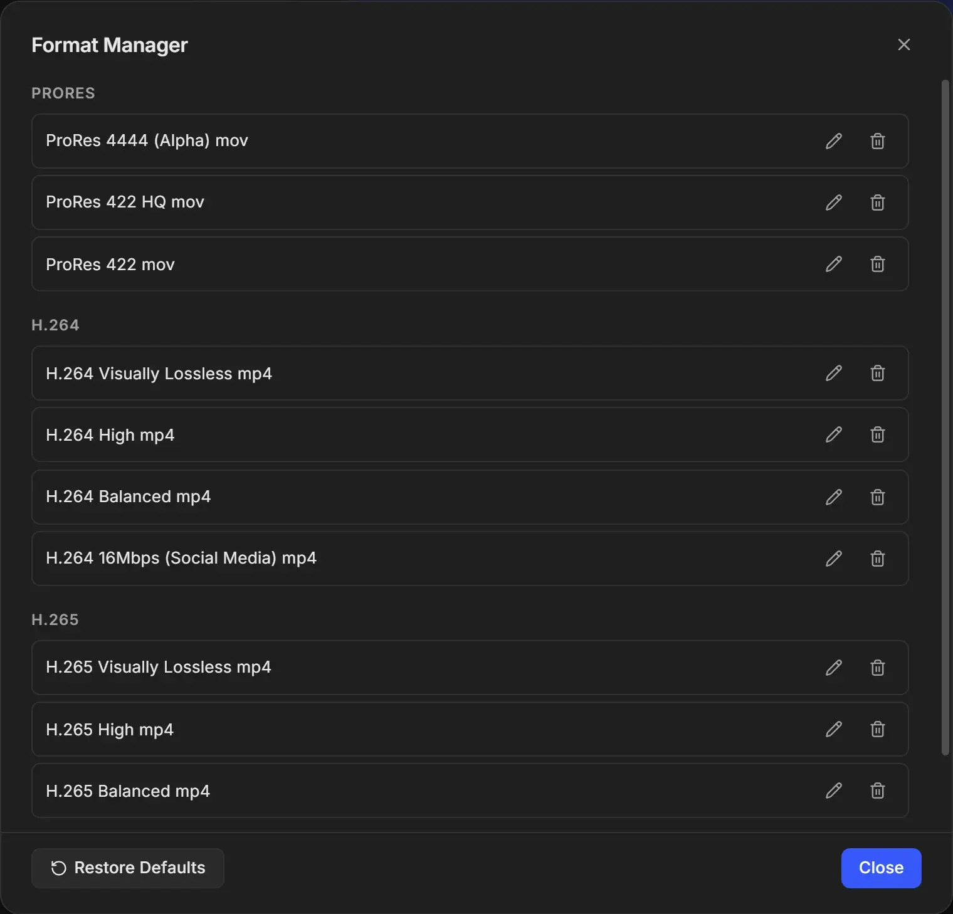The height and width of the screenshot is (914, 953).
Task: Select the H.265 Balanced mp4 name
Action: tap(128, 791)
